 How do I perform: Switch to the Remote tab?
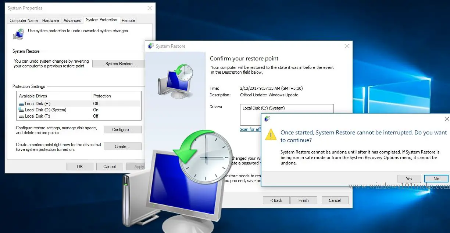tap(128, 20)
